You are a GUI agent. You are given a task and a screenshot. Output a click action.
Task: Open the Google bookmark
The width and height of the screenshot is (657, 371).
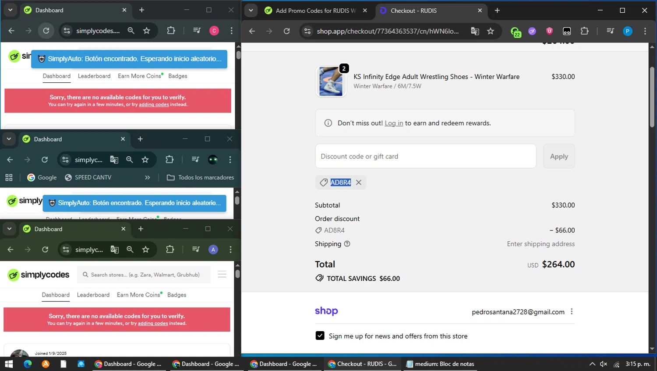42,177
